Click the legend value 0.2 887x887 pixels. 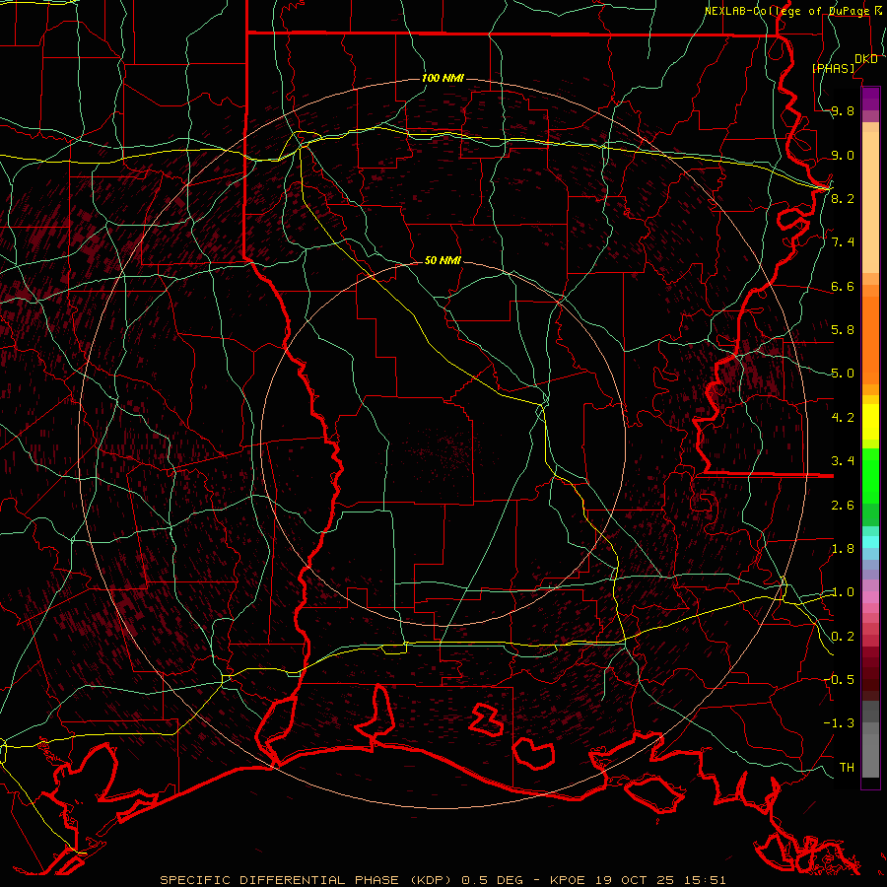coord(843,637)
